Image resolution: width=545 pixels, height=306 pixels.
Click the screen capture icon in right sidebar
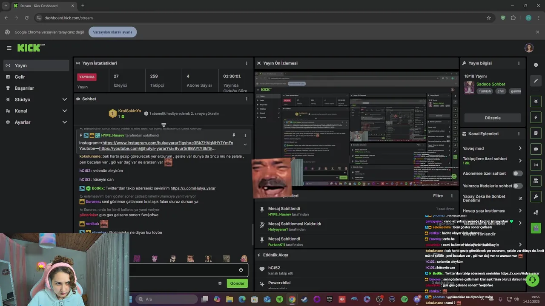click(x=536, y=101)
